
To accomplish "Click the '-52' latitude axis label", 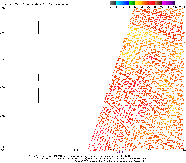I will click(2, 33).
